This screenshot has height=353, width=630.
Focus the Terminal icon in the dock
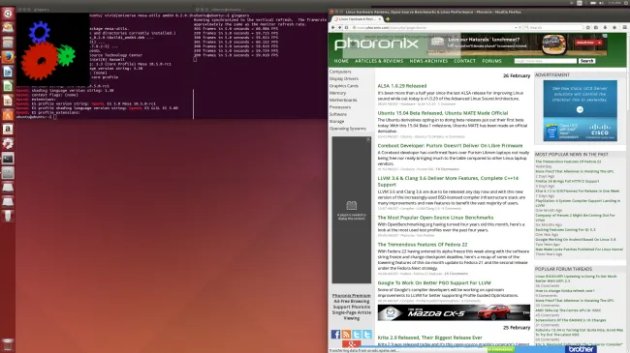pyautogui.click(x=8, y=158)
